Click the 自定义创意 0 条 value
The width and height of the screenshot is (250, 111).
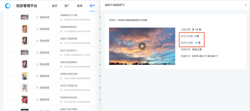197,36
